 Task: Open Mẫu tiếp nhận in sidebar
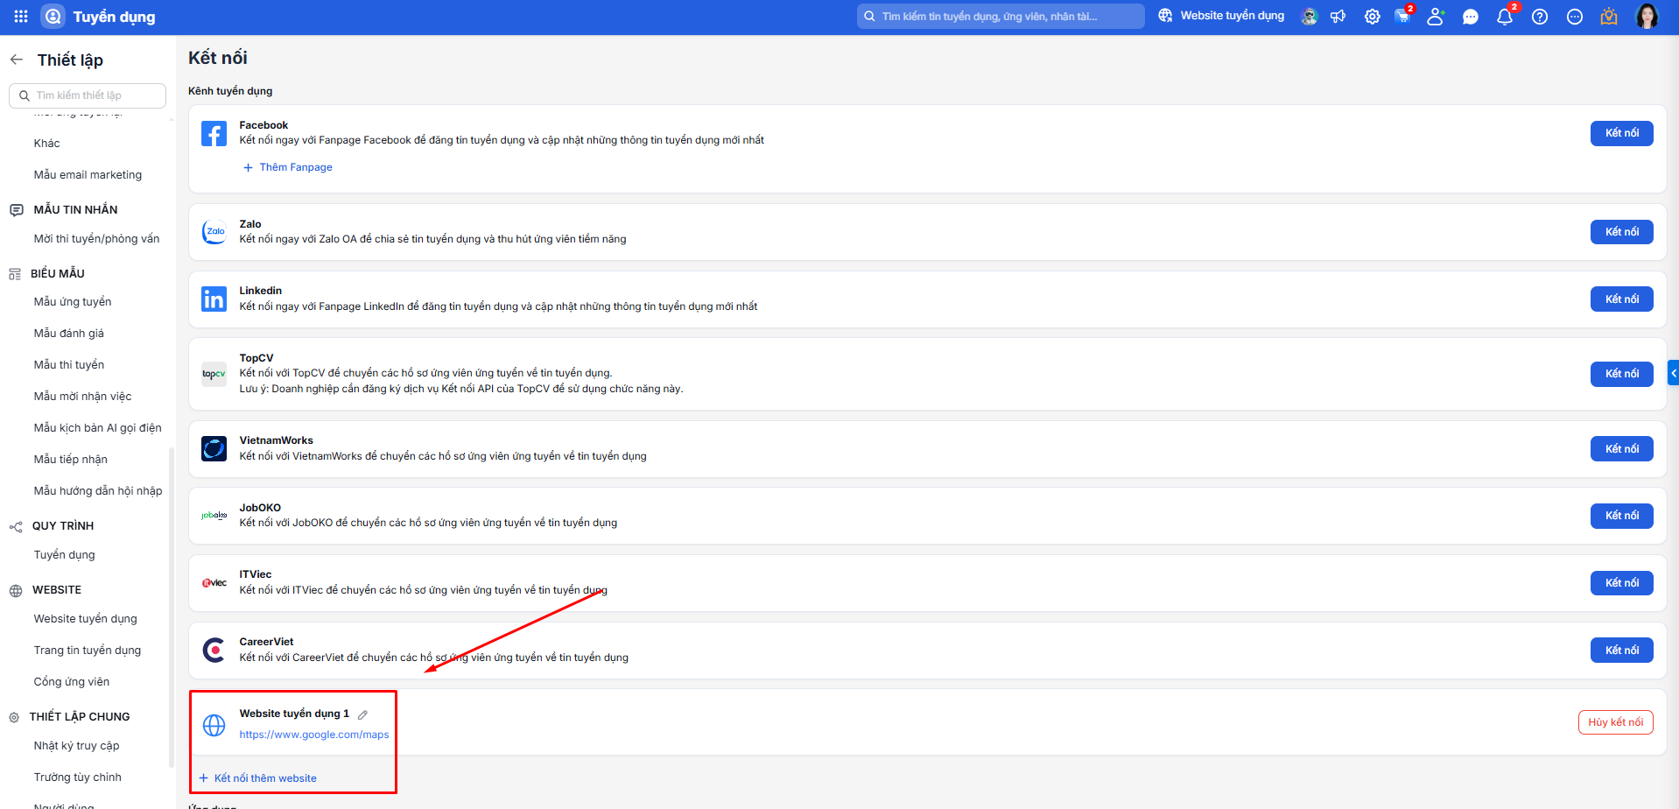pyautogui.click(x=71, y=460)
